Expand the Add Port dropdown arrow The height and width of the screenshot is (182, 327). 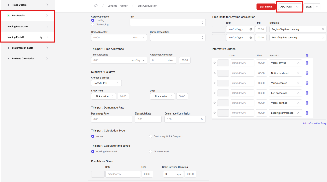coord(297,7)
